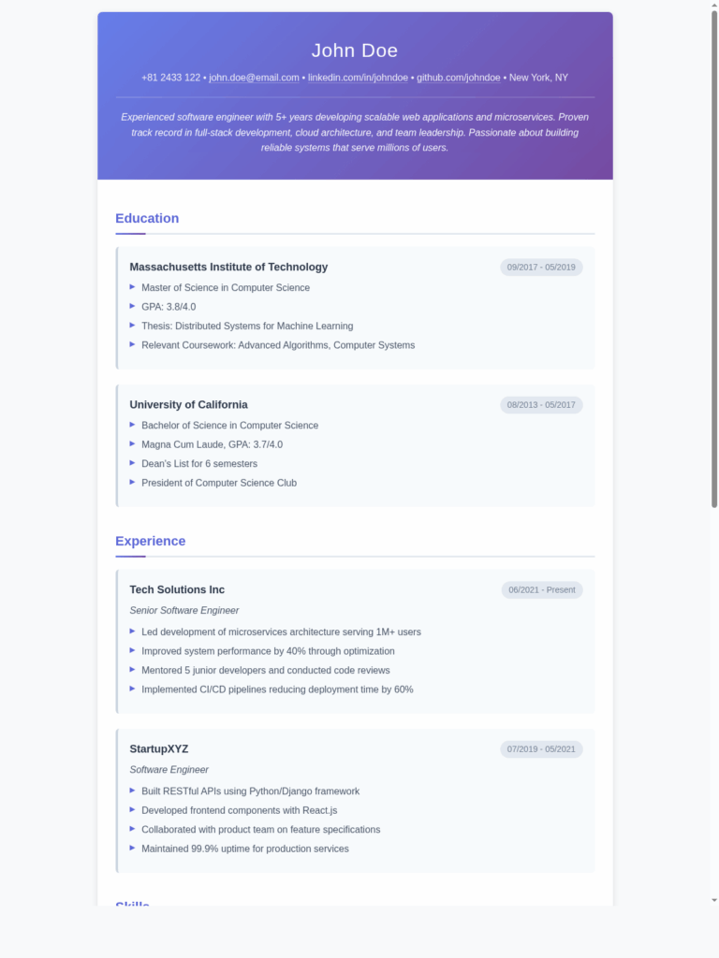719x958 pixels.
Task: Click the John Doe name heading
Action: coord(355,51)
